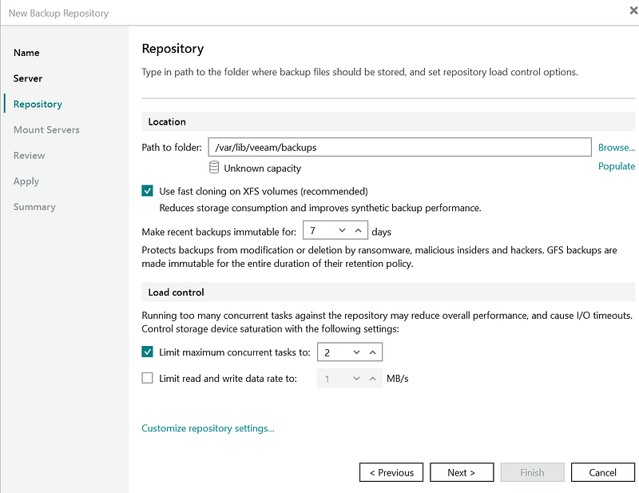This screenshot has height=493, width=639.
Task: Go to the Server step
Action: pyautogui.click(x=28, y=78)
